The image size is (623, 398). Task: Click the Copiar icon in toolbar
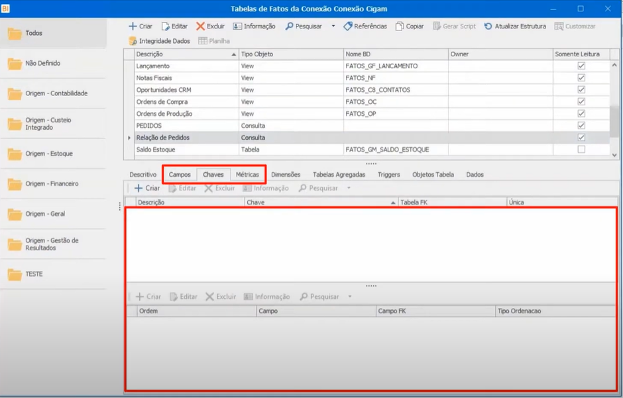pyautogui.click(x=400, y=26)
